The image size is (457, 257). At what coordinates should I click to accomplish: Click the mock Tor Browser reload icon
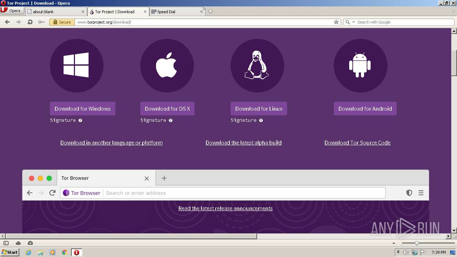coord(52,193)
